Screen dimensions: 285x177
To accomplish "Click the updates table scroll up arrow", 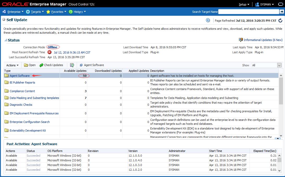I will (x=281, y=75).
